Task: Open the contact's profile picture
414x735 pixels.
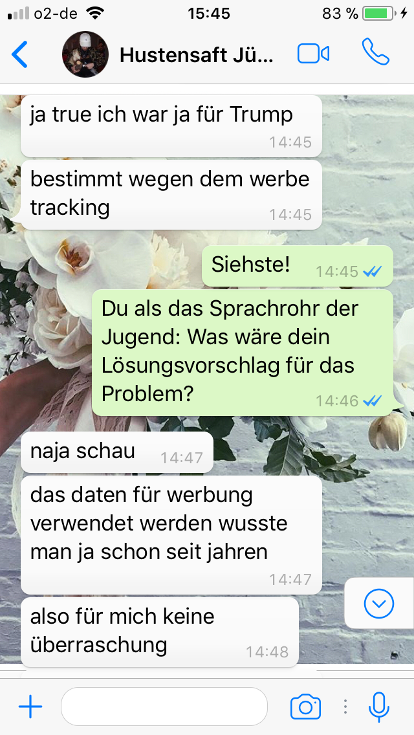Action: pos(85,54)
